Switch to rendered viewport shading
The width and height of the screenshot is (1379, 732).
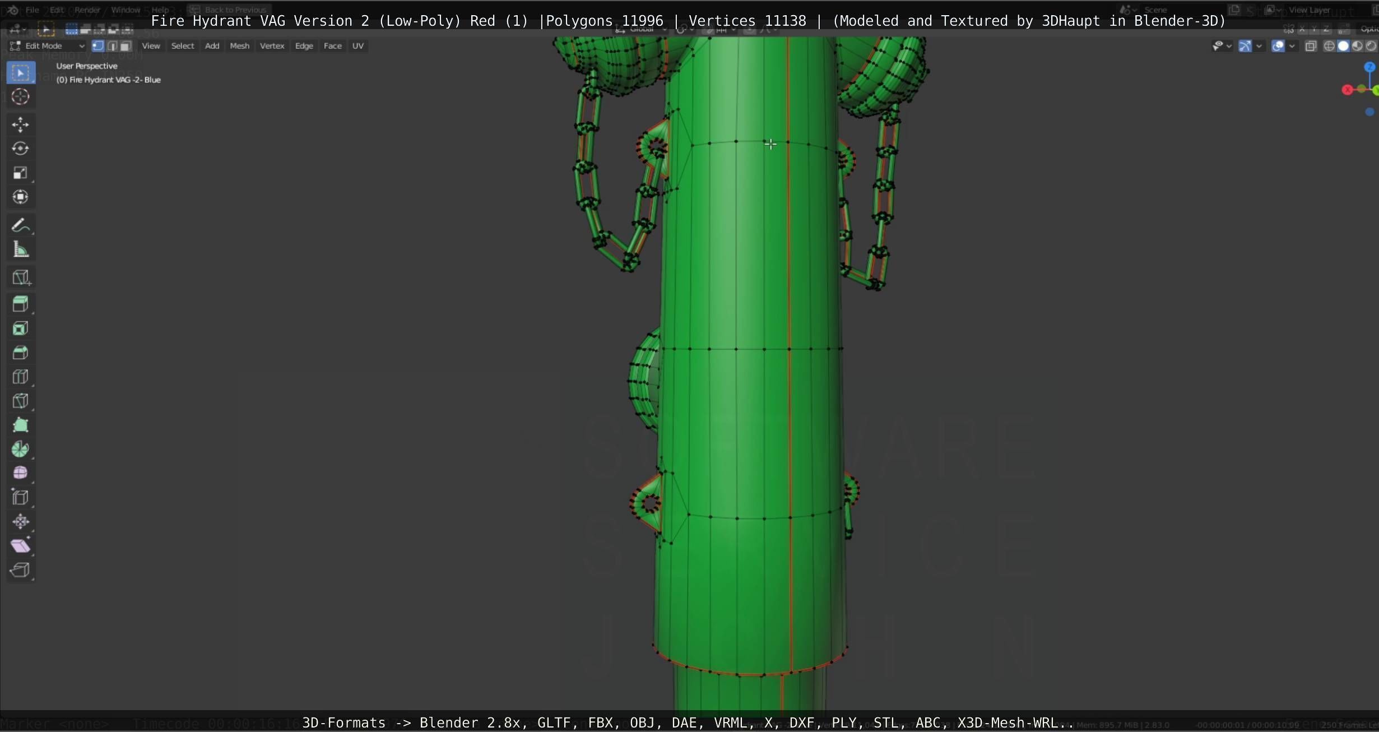1371,46
